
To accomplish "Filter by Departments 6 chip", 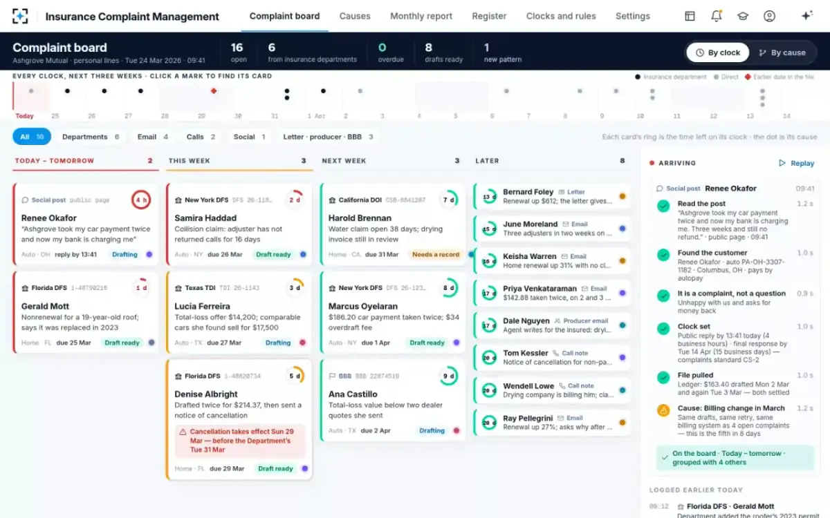I will (x=91, y=137).
